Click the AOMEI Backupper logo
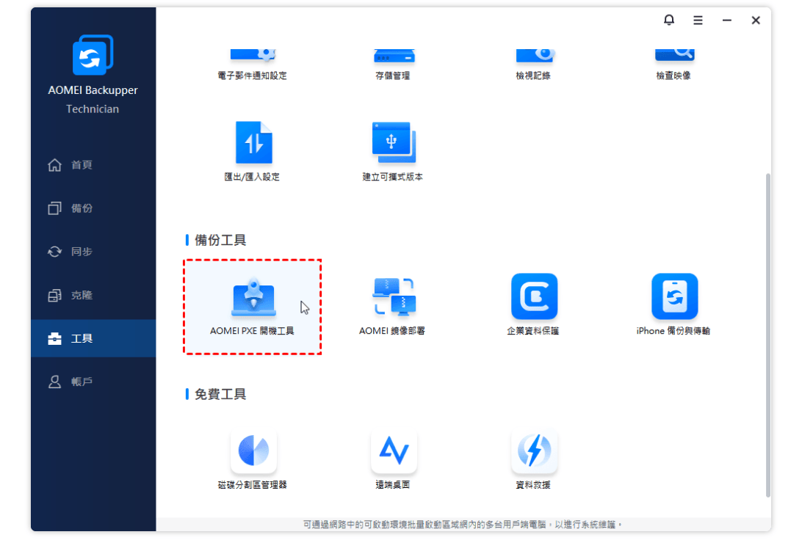Image resolution: width=802 pixels, height=540 pixels. click(93, 55)
